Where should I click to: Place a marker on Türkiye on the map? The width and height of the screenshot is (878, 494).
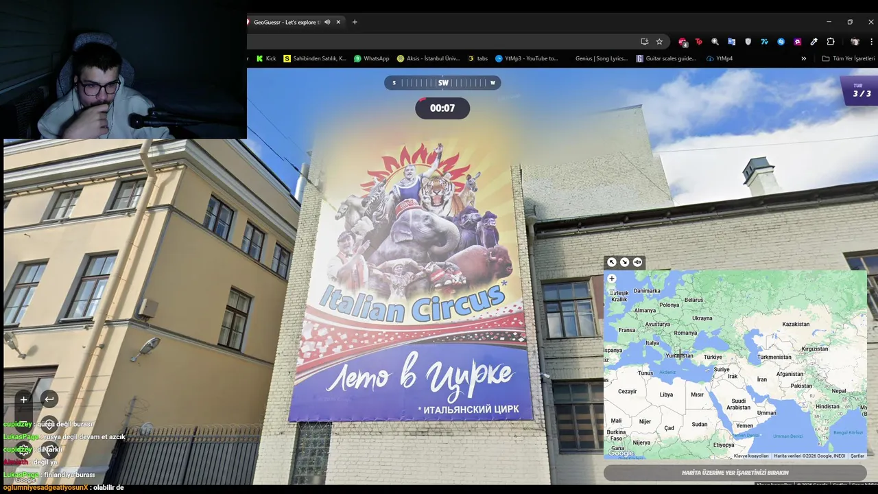tap(713, 357)
